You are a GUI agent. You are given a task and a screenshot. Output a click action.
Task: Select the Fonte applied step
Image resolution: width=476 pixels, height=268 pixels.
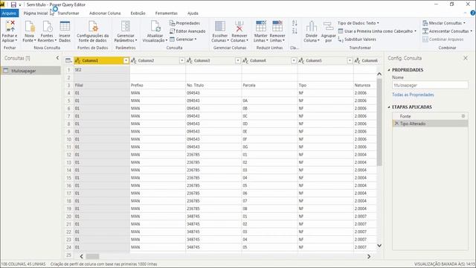click(430, 116)
